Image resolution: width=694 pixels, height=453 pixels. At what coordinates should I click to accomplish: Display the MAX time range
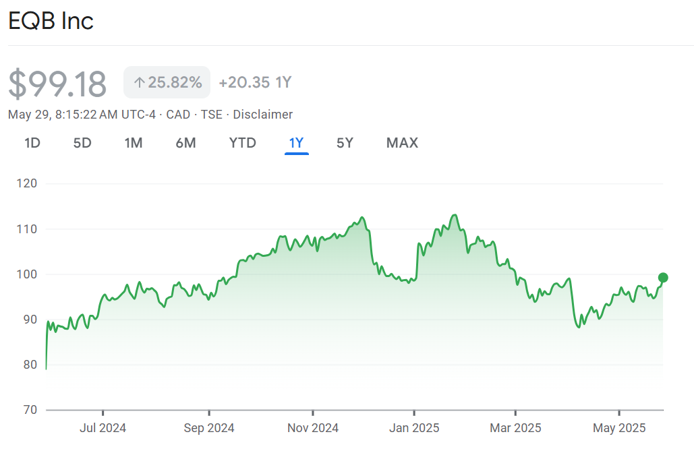(402, 143)
